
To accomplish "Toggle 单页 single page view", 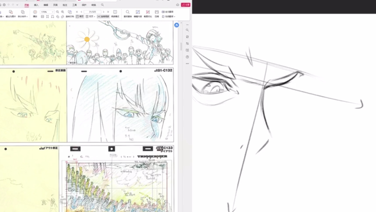I will coord(80,16).
